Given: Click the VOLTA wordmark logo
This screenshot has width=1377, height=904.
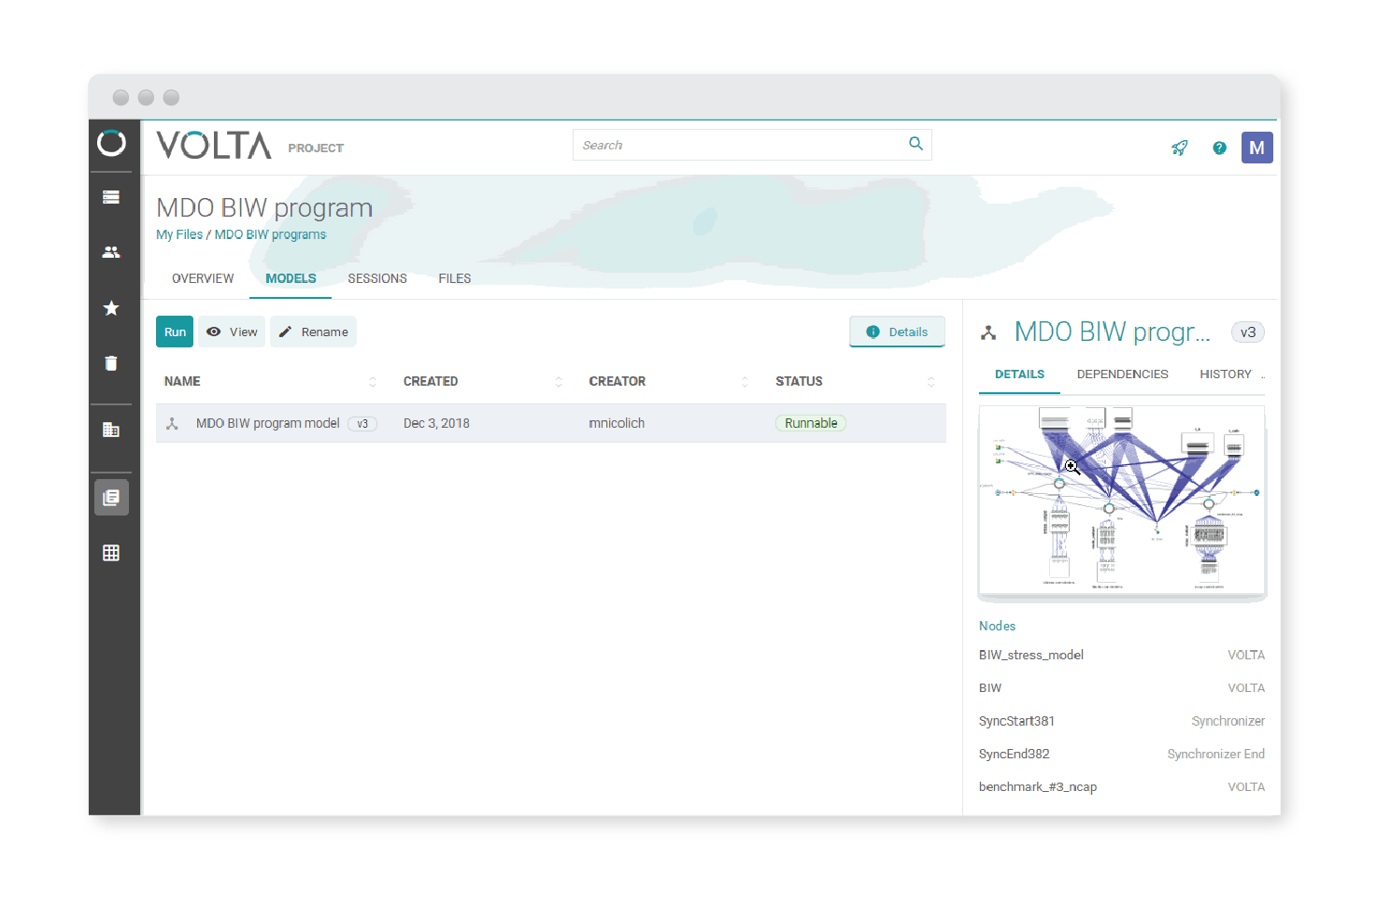Looking at the screenshot, I should tap(214, 146).
